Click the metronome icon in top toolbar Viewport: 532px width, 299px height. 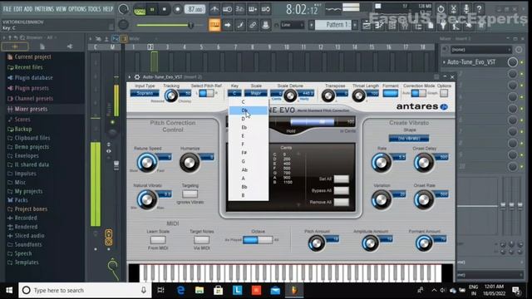(x=214, y=9)
